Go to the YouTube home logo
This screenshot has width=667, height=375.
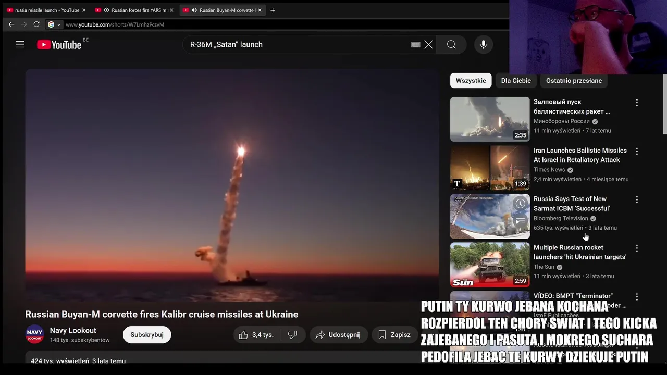[x=59, y=45]
